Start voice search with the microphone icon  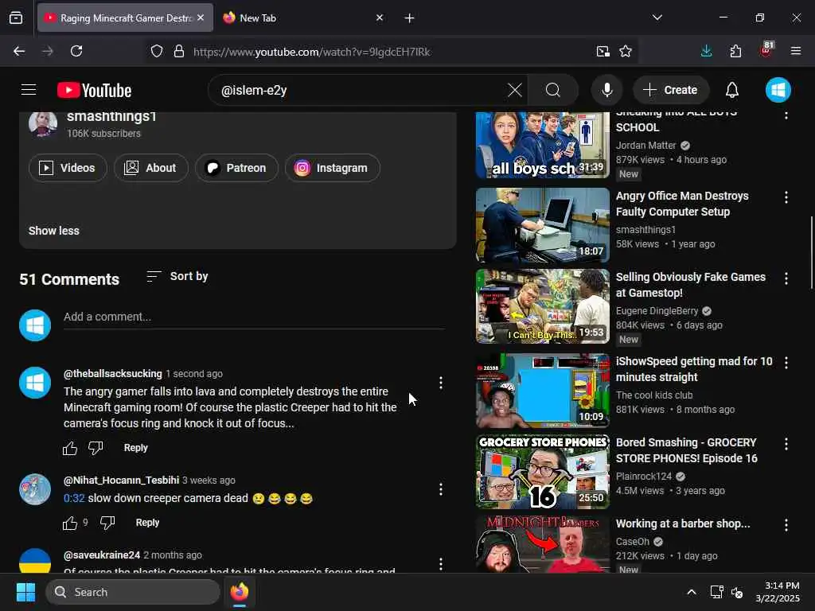606,90
